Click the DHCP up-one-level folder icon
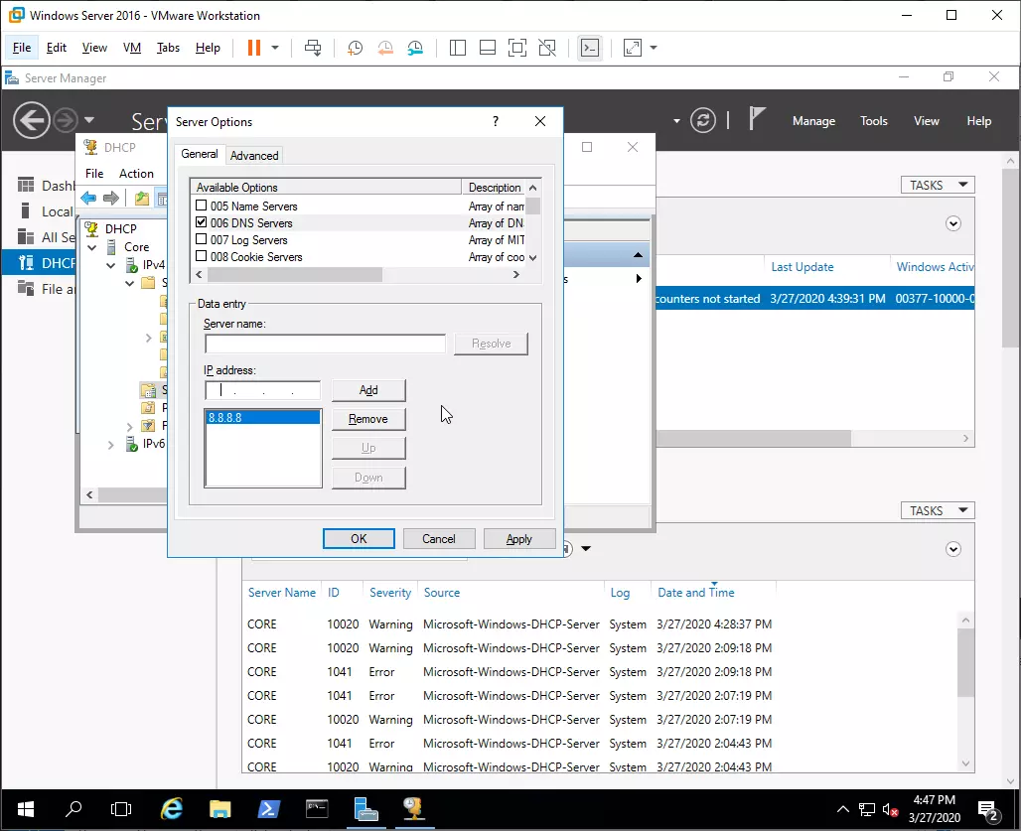The image size is (1021, 831). [142, 198]
